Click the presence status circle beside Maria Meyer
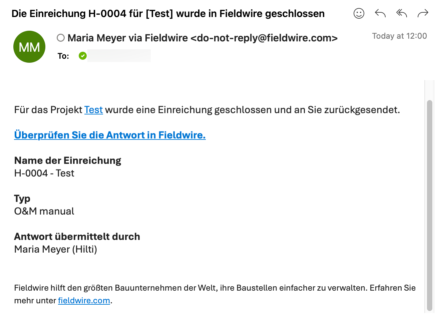Image resolution: width=441 pixels, height=315 pixels. pyautogui.click(x=61, y=38)
